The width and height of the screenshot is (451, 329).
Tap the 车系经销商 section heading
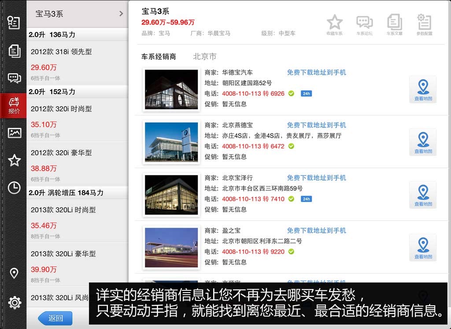tap(159, 57)
